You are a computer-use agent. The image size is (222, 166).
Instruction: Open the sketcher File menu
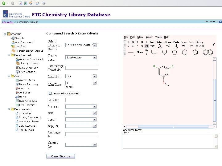[x=126, y=37]
